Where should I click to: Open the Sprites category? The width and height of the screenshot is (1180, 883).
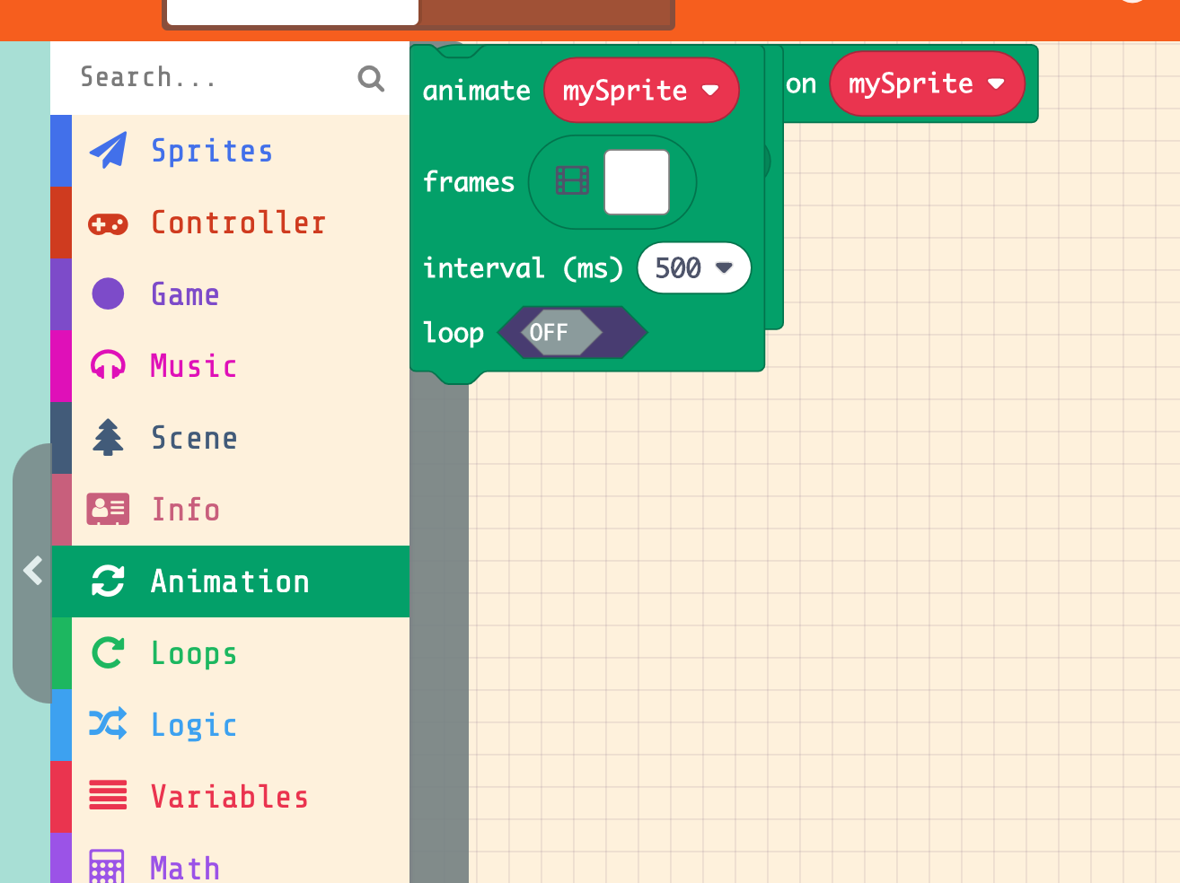point(230,151)
